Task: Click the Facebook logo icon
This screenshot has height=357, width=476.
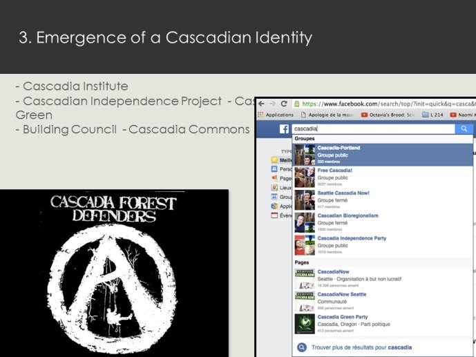Action: (x=284, y=129)
